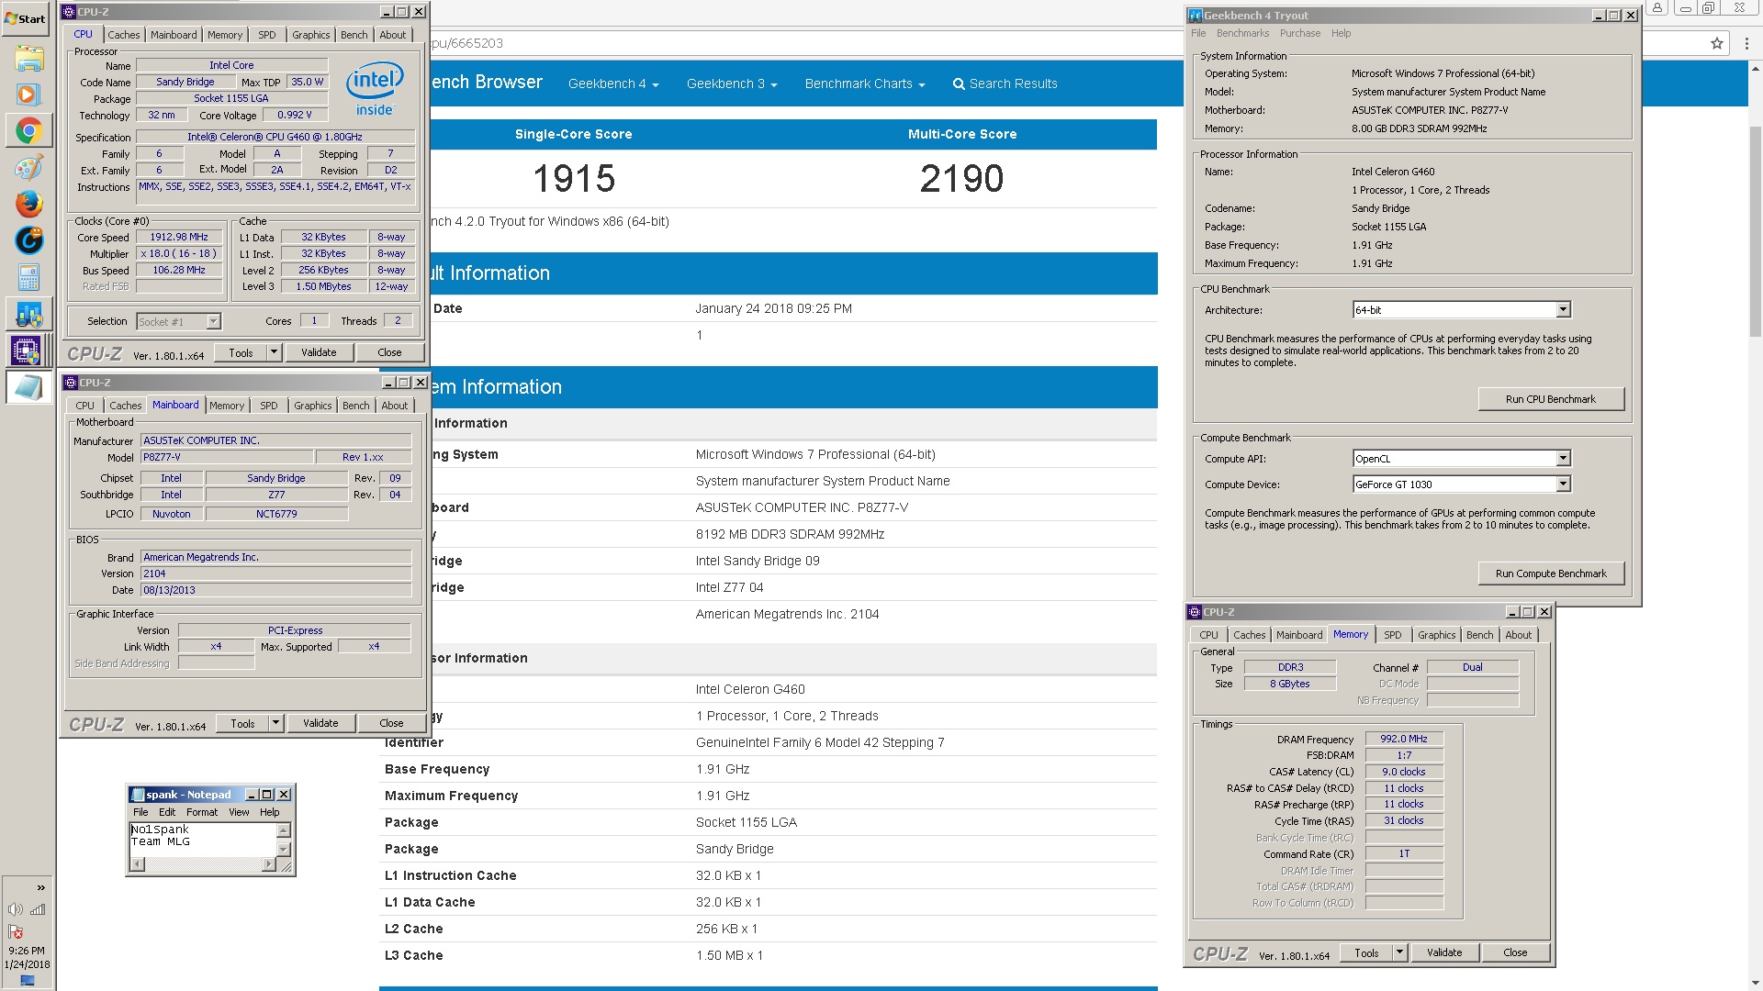The width and height of the screenshot is (1763, 991).
Task: Click the Core Speed 1912.98 MHz value
Action: pos(179,238)
